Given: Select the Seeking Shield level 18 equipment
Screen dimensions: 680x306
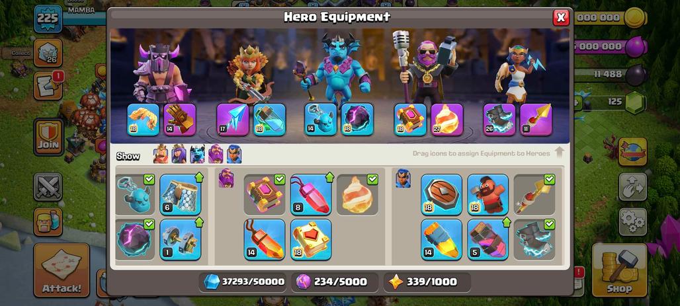Looking at the screenshot, I should (x=441, y=194).
